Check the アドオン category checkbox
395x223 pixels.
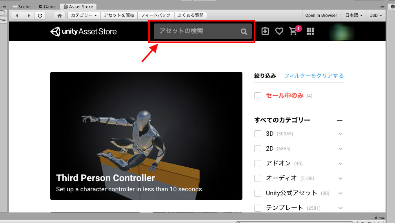pyautogui.click(x=258, y=164)
